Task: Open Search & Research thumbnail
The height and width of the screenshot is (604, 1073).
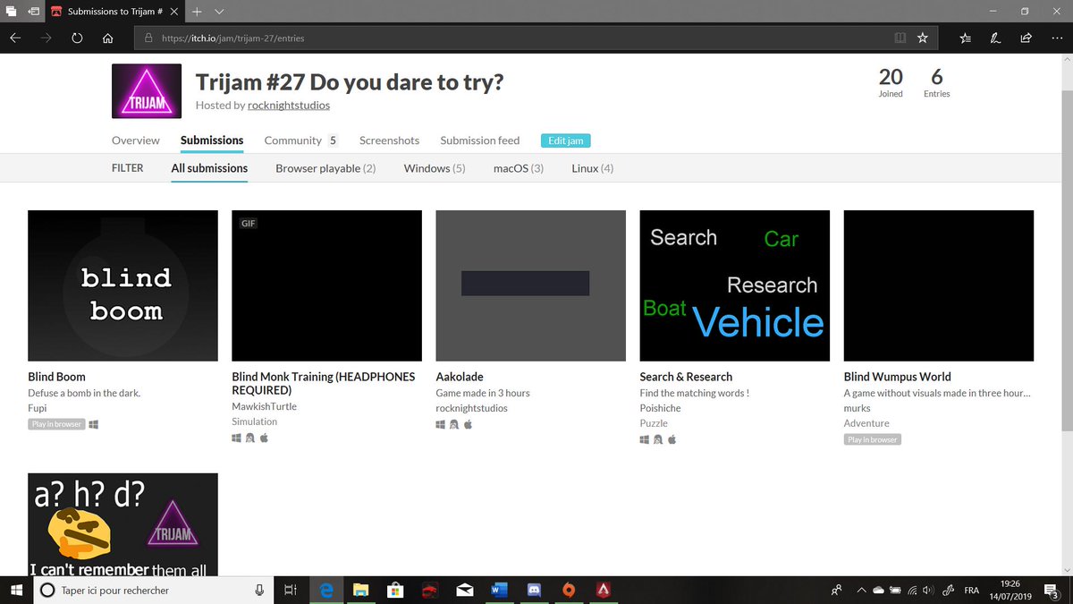Action: point(735,285)
